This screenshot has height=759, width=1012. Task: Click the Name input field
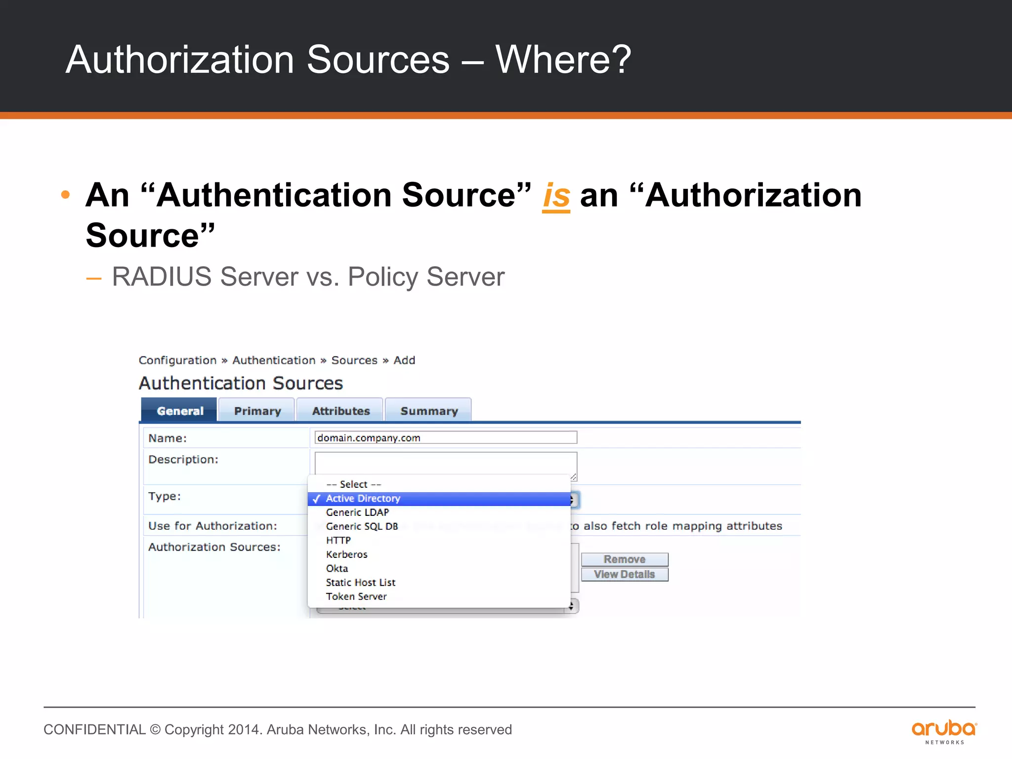446,437
